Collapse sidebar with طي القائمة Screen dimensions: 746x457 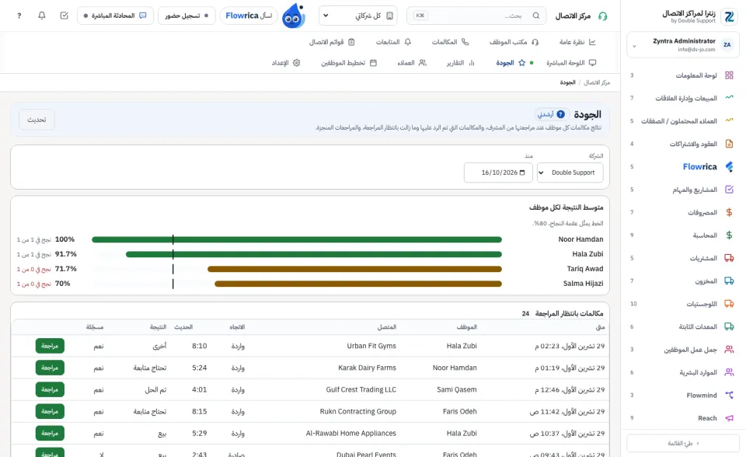683,443
